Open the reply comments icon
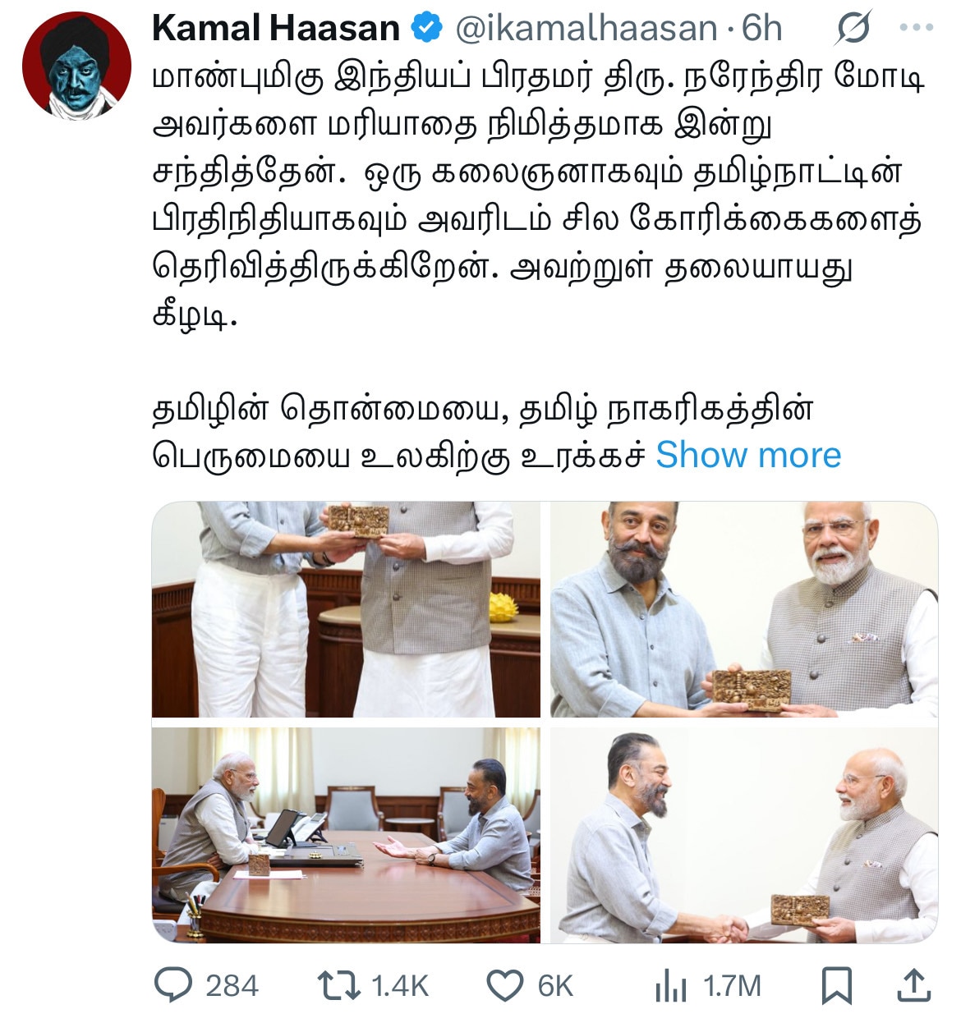 pyautogui.click(x=174, y=984)
